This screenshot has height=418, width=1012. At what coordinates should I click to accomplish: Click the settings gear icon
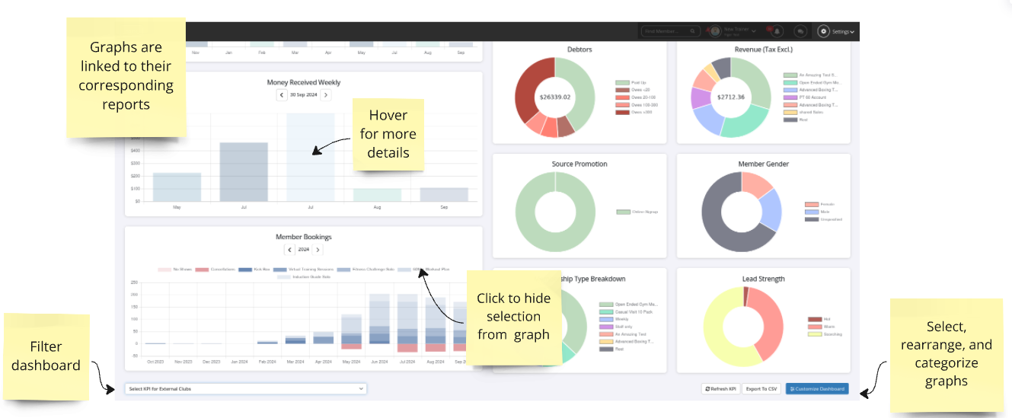click(x=823, y=31)
